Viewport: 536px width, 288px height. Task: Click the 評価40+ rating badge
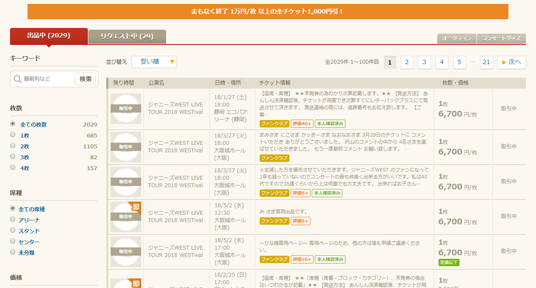[x=302, y=123]
